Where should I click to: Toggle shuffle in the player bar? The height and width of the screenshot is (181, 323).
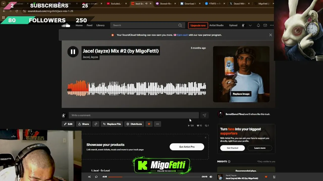coord(89,177)
